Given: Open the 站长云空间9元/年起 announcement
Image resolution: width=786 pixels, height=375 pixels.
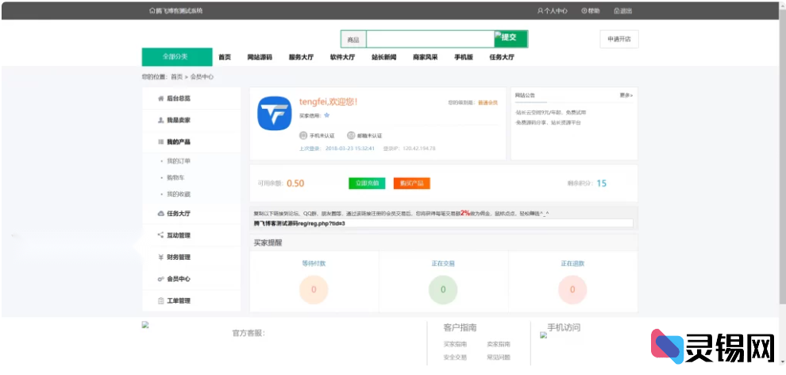Looking at the screenshot, I should (x=550, y=113).
